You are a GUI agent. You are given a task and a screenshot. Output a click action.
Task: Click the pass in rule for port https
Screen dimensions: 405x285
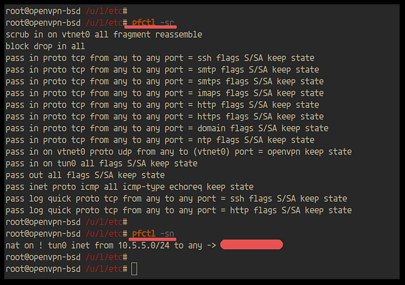pyautogui.click(x=165, y=116)
